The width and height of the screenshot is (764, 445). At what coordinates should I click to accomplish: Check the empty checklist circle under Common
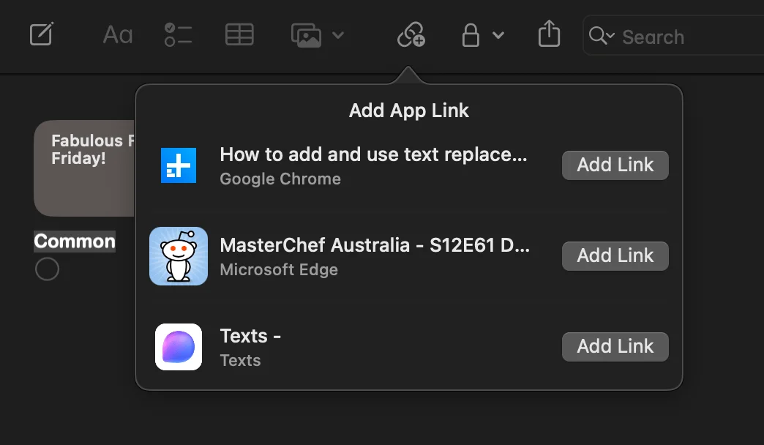(47, 269)
